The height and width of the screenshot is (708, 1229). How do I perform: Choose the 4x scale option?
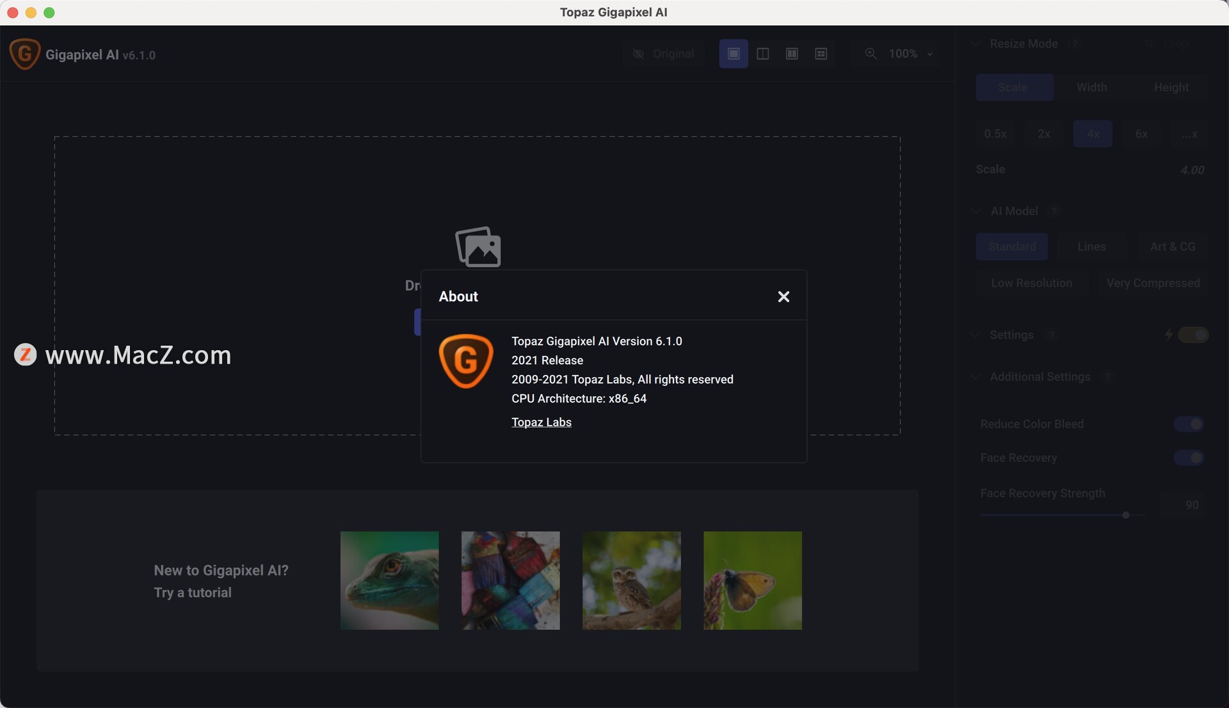point(1093,134)
